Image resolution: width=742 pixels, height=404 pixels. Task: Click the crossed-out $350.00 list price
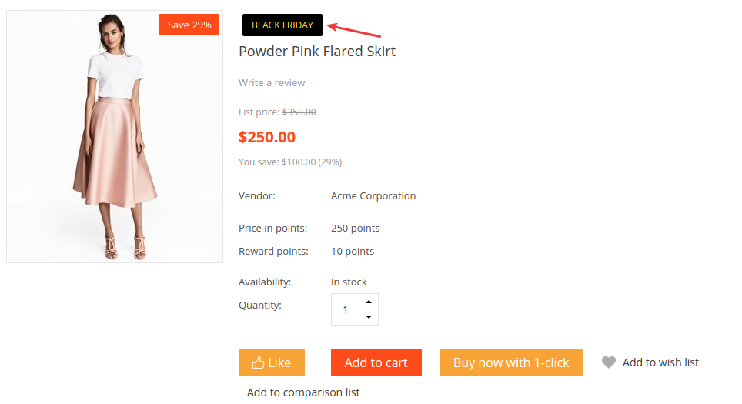point(299,112)
